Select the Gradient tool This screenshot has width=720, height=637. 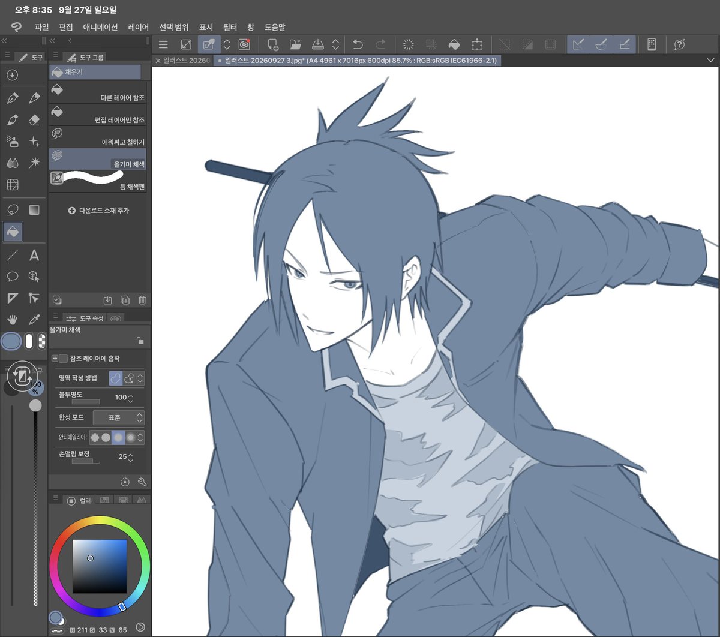[34, 209]
